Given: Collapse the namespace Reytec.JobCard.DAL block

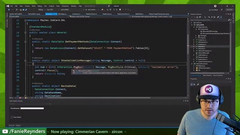Looking at the screenshot, I should 25,20.
